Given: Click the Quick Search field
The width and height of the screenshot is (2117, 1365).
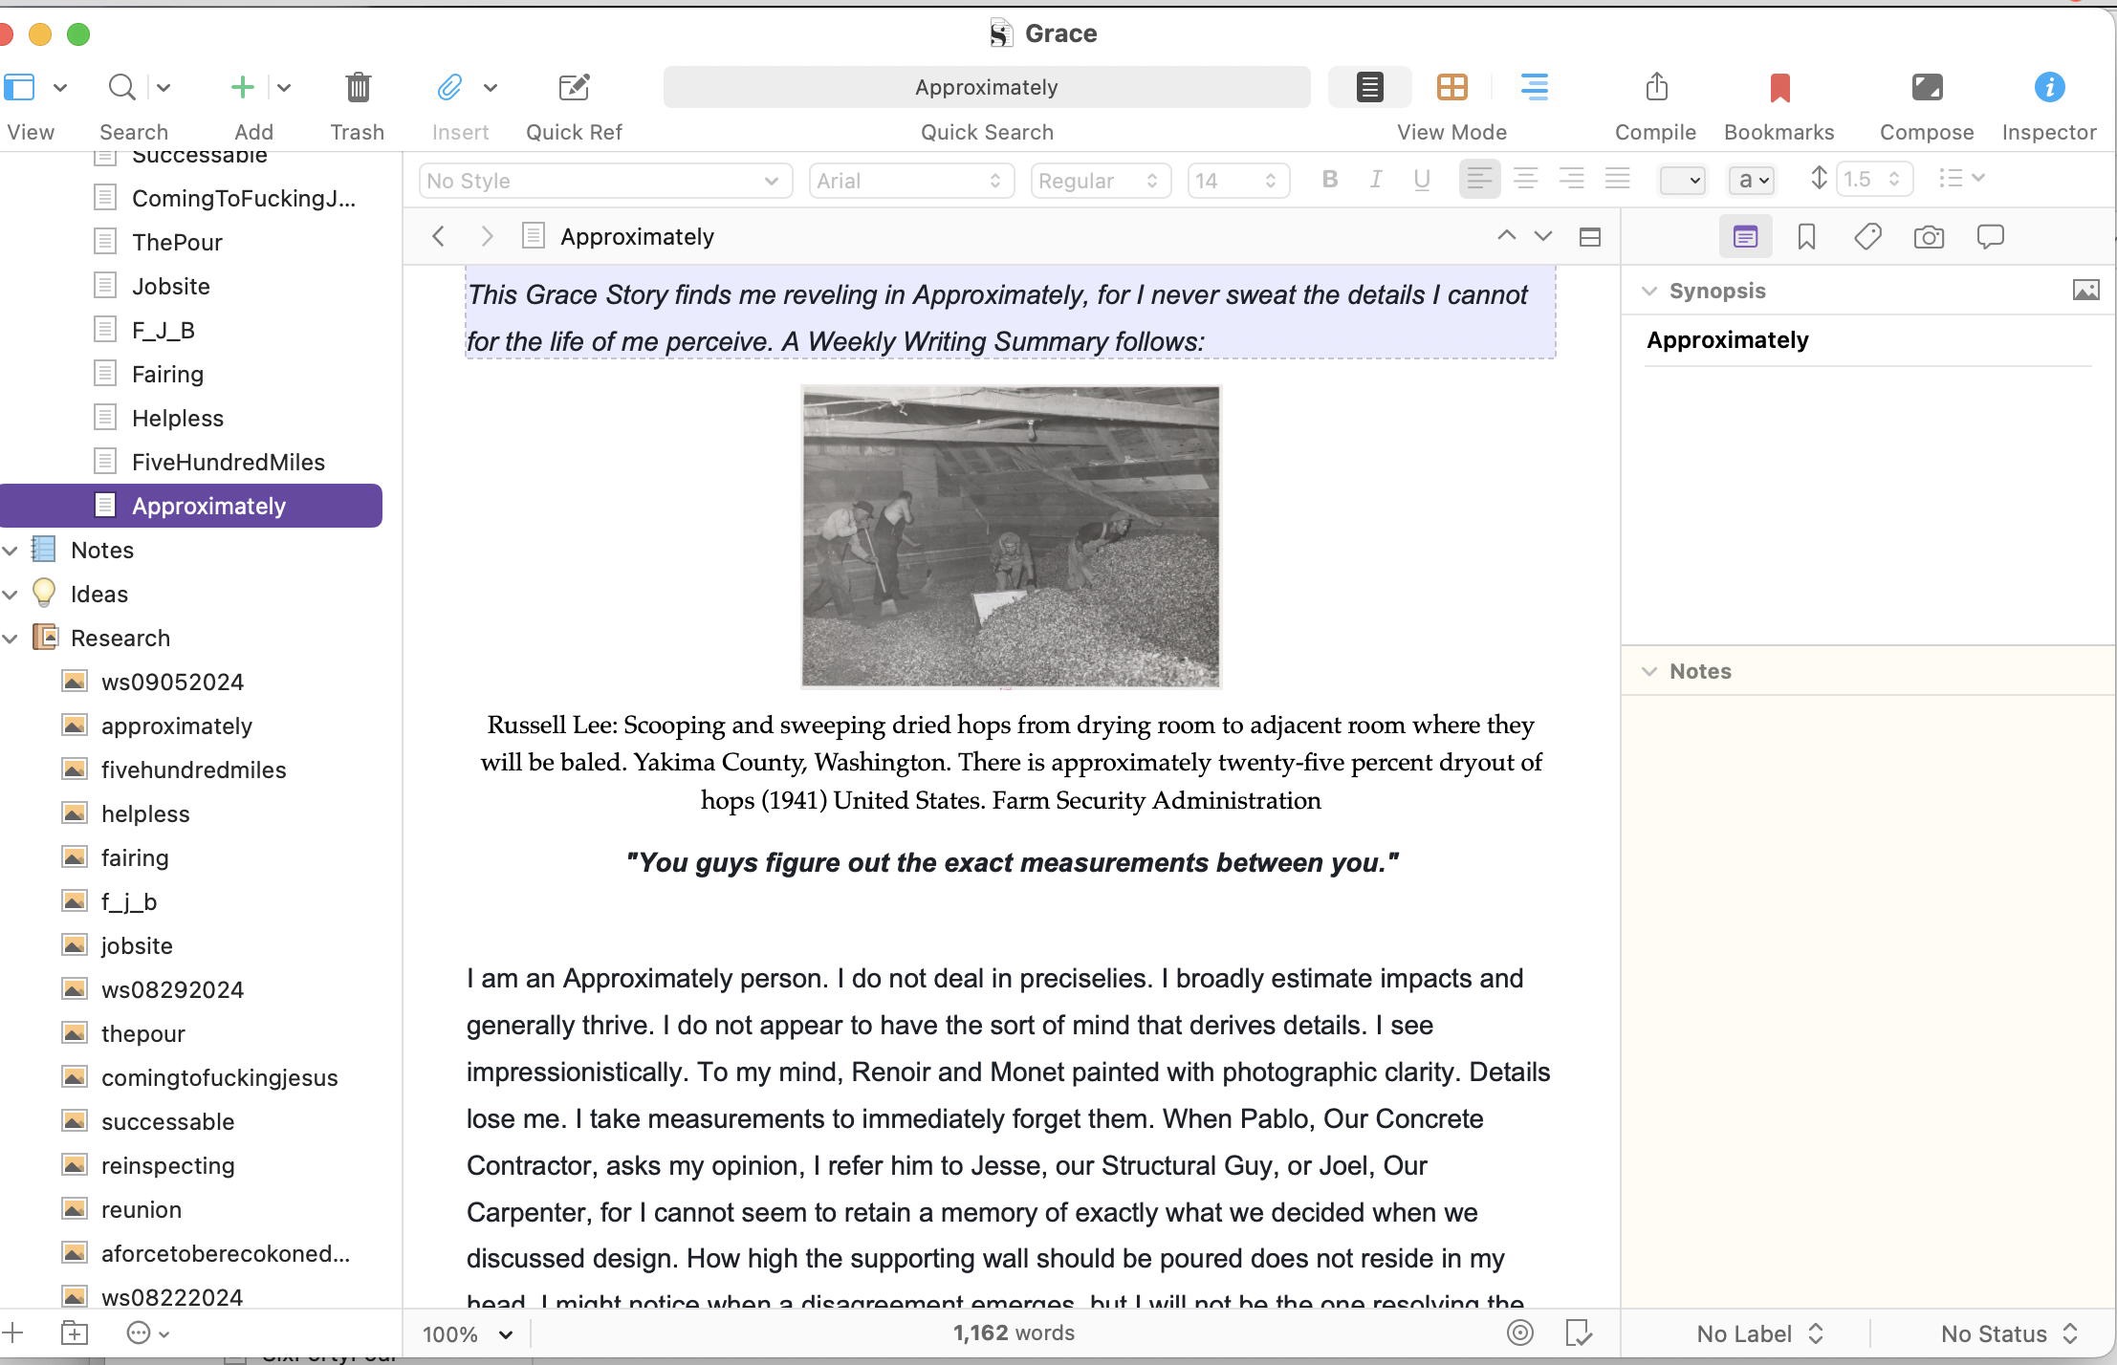Looking at the screenshot, I should (x=987, y=87).
